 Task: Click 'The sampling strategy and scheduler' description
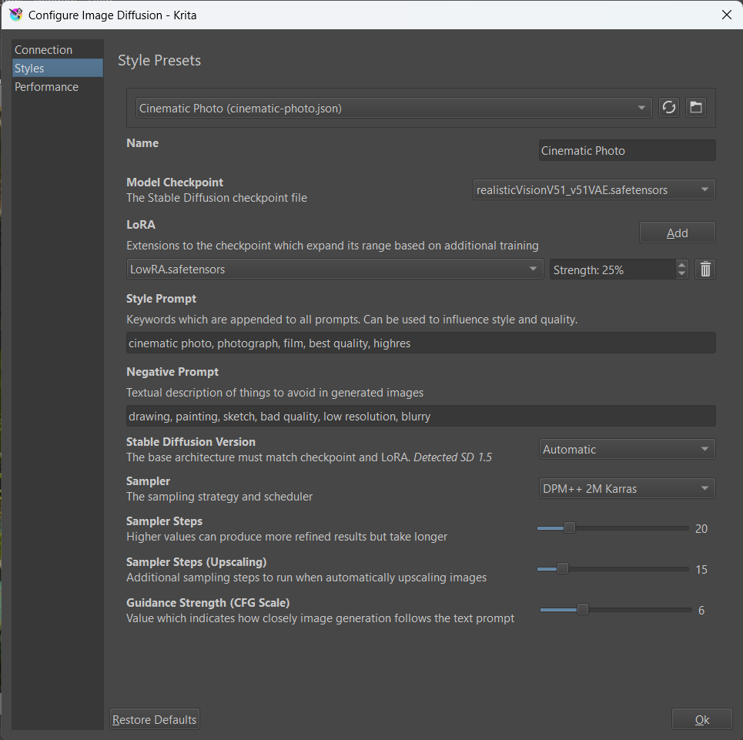point(219,497)
